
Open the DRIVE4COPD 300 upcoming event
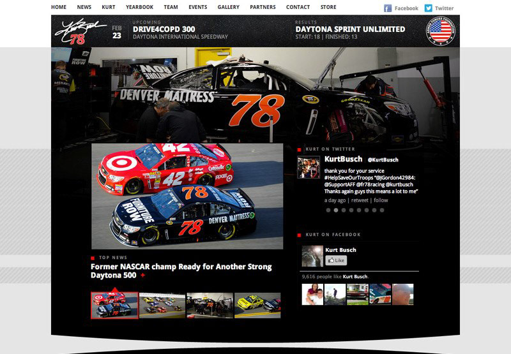[164, 29]
